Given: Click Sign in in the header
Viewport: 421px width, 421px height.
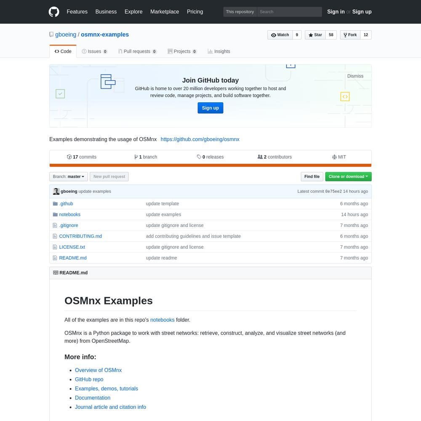Looking at the screenshot, I should click(336, 12).
